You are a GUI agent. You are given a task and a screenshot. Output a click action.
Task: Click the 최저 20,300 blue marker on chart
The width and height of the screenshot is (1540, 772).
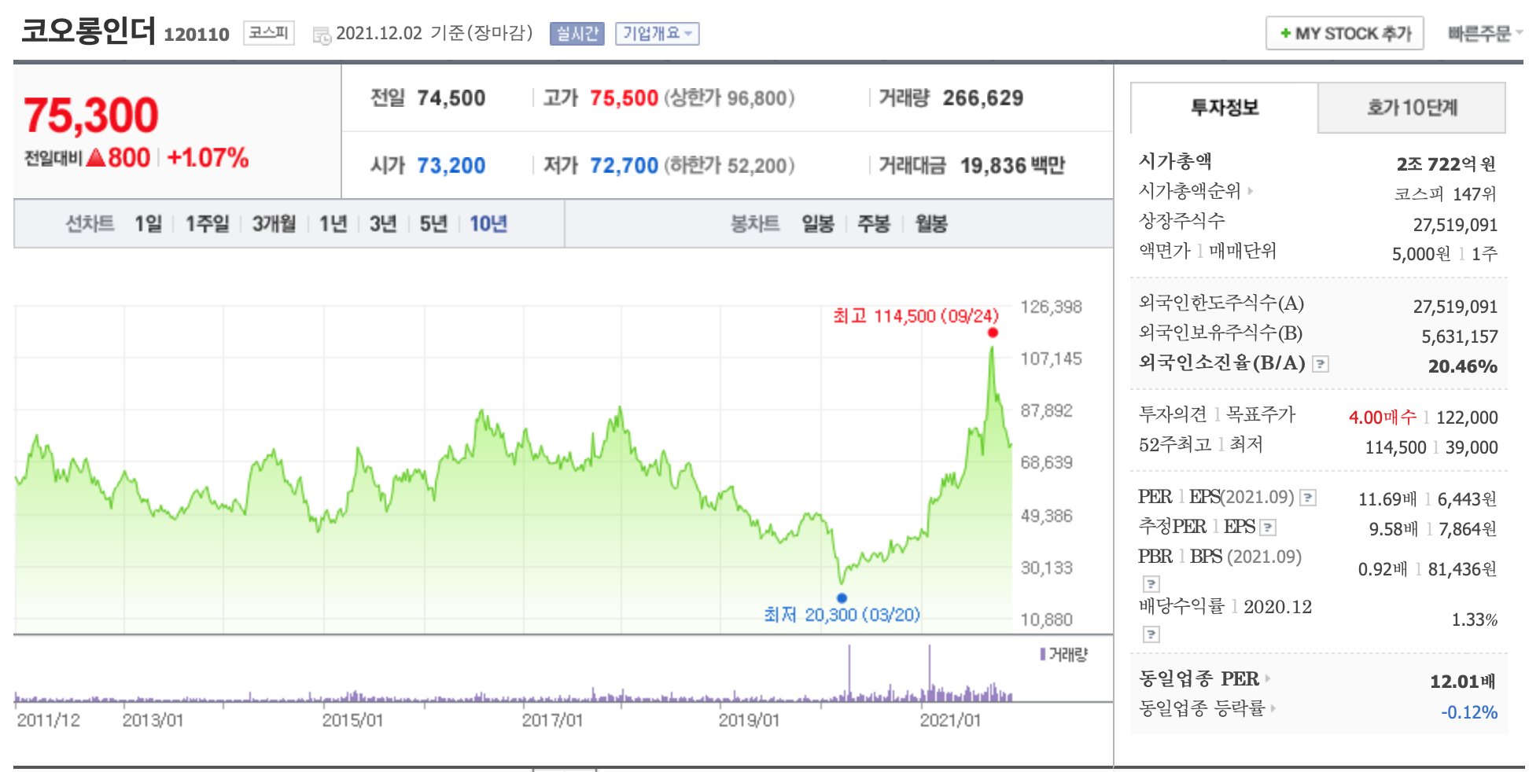(x=842, y=598)
